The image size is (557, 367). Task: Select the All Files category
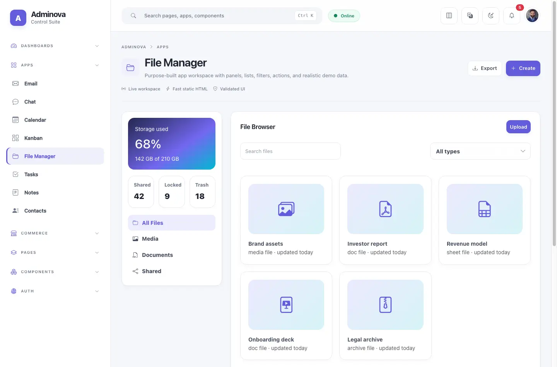coord(172,223)
